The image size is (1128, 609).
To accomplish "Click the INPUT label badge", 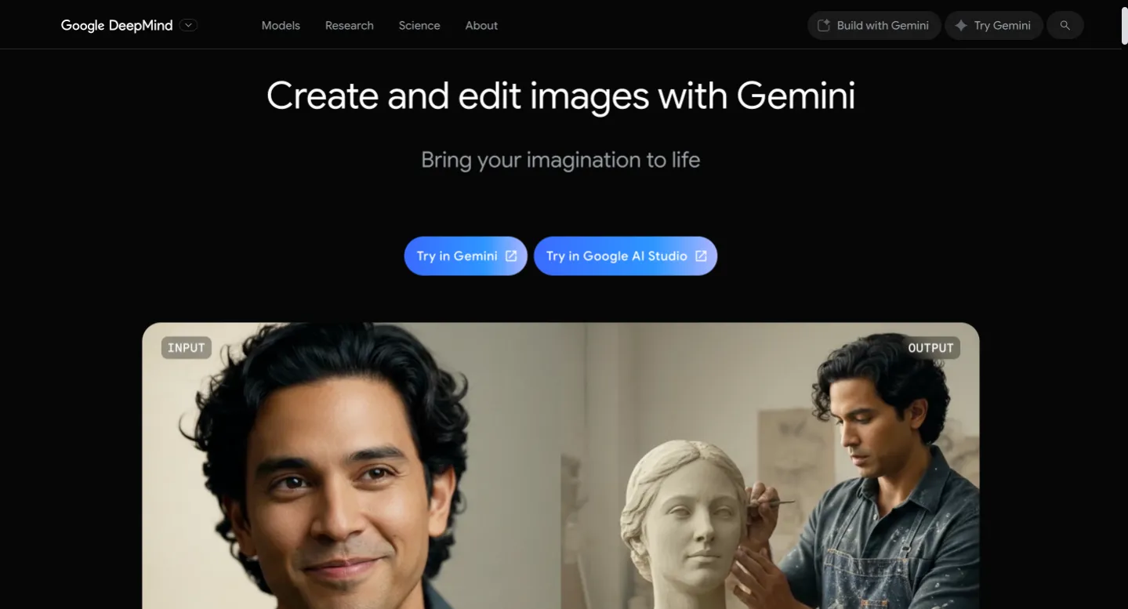I will pyautogui.click(x=187, y=348).
